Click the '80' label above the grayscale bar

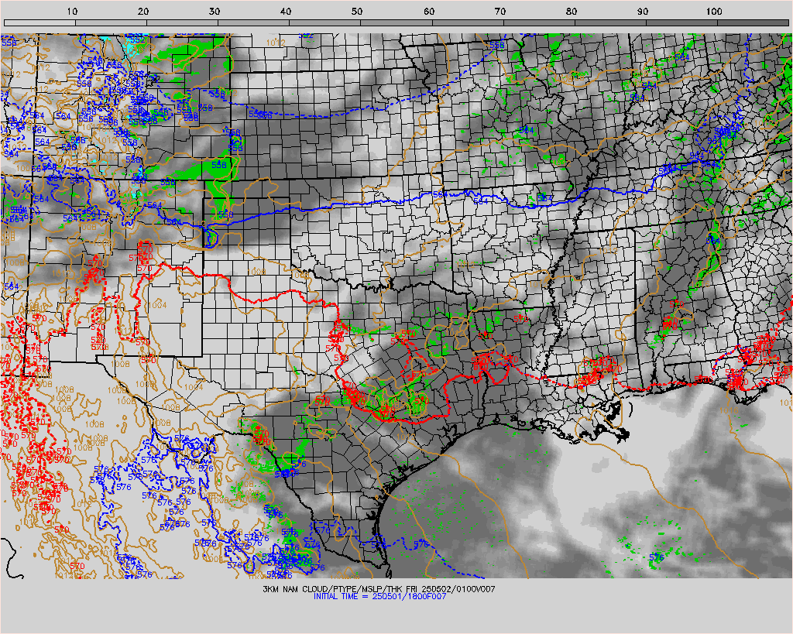tap(572, 12)
